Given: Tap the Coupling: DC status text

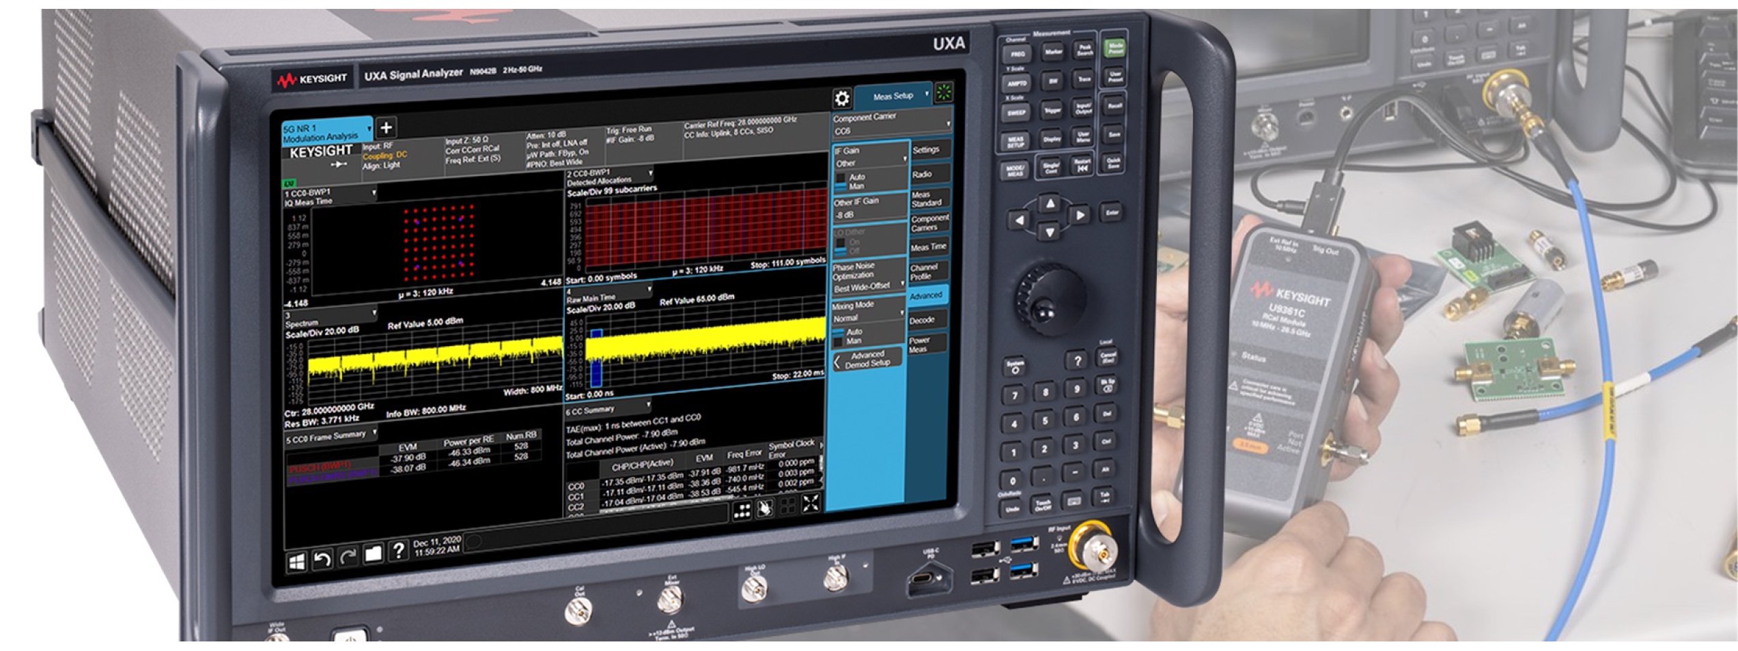Looking at the screenshot, I should point(384,156).
